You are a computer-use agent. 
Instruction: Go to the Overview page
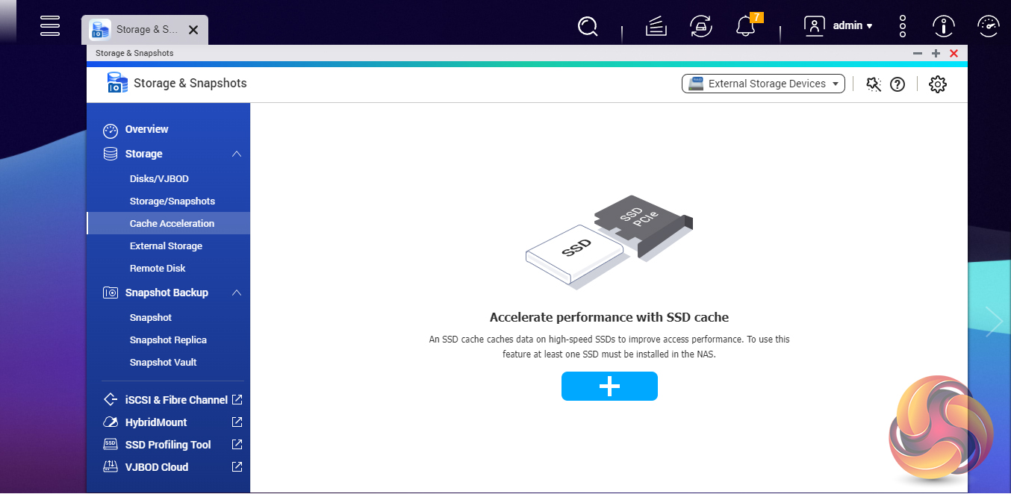pyautogui.click(x=146, y=129)
